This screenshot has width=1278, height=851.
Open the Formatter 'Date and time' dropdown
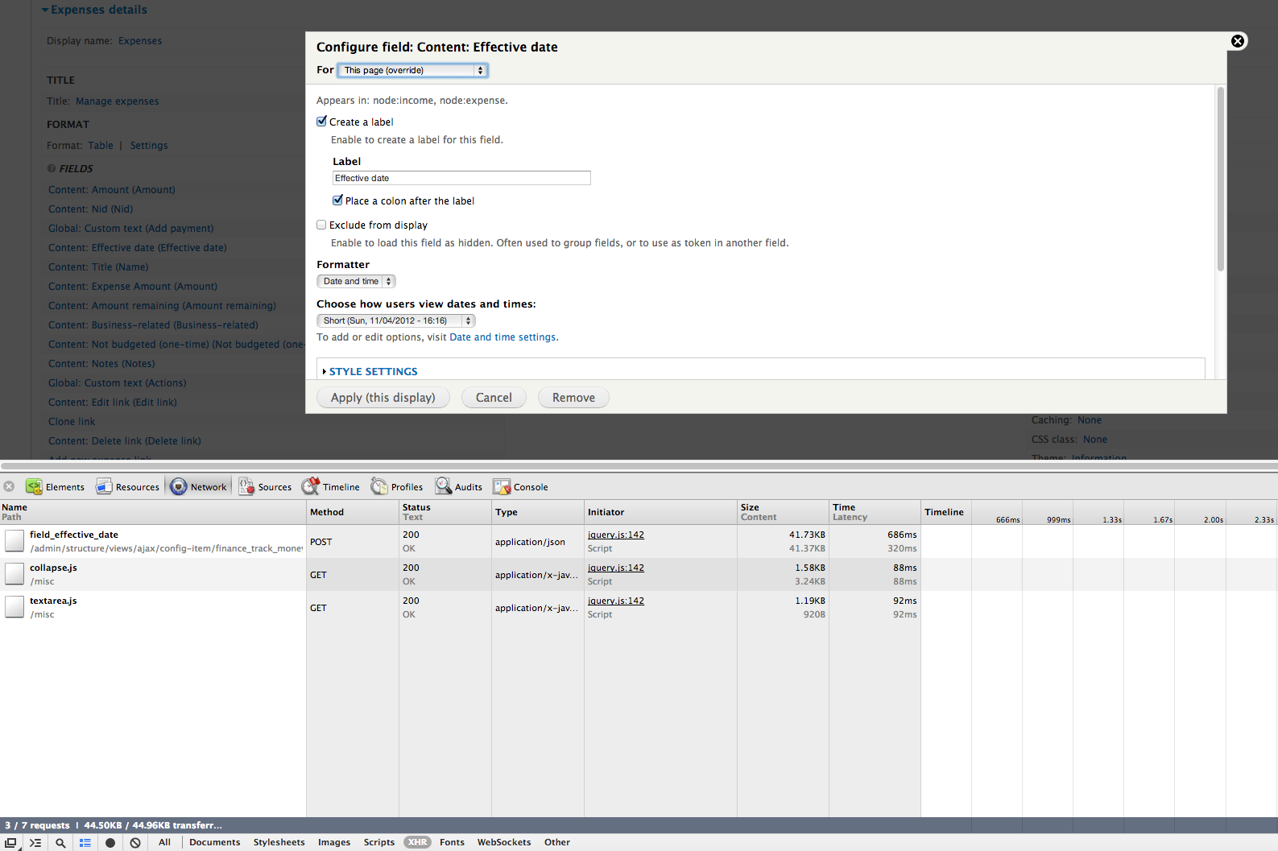coord(356,281)
